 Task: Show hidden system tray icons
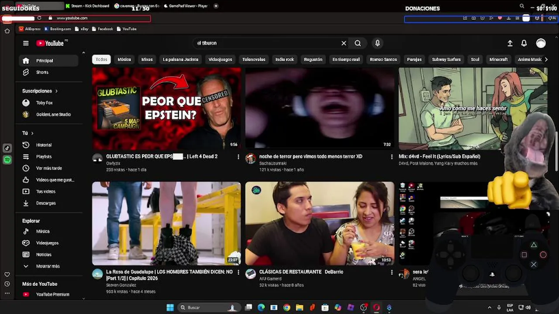489,307
